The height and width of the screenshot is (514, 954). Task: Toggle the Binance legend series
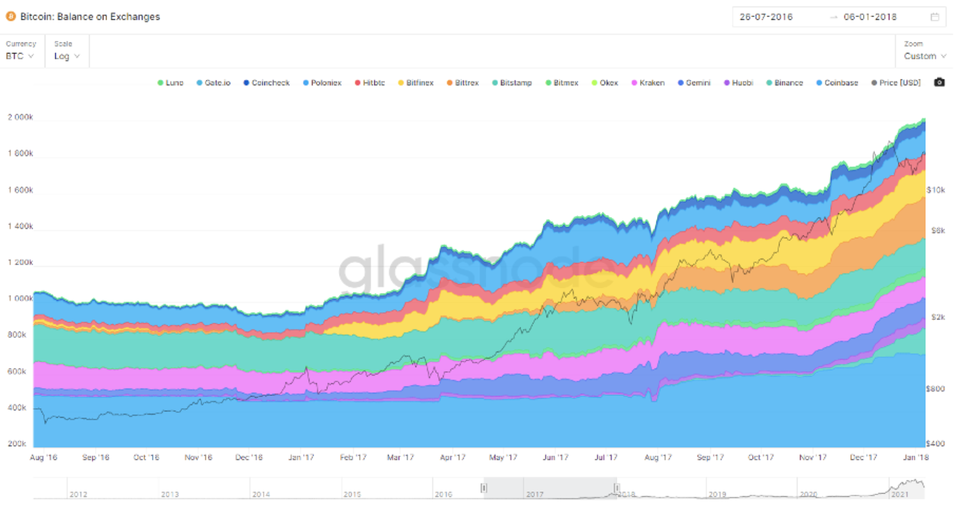(x=785, y=83)
